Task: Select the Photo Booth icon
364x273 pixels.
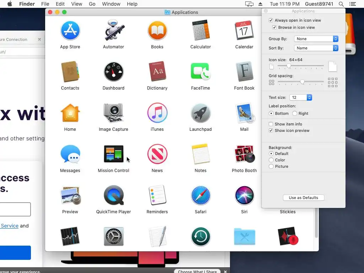Action: click(x=245, y=154)
